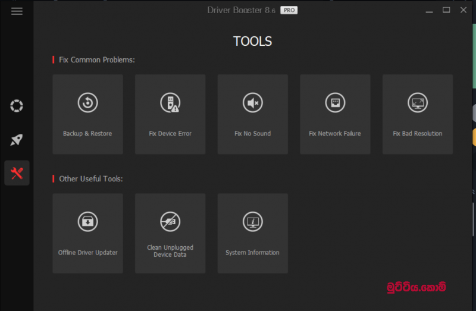The width and height of the screenshot is (476, 311).
Task: Click the System Information text label
Action: (252, 253)
